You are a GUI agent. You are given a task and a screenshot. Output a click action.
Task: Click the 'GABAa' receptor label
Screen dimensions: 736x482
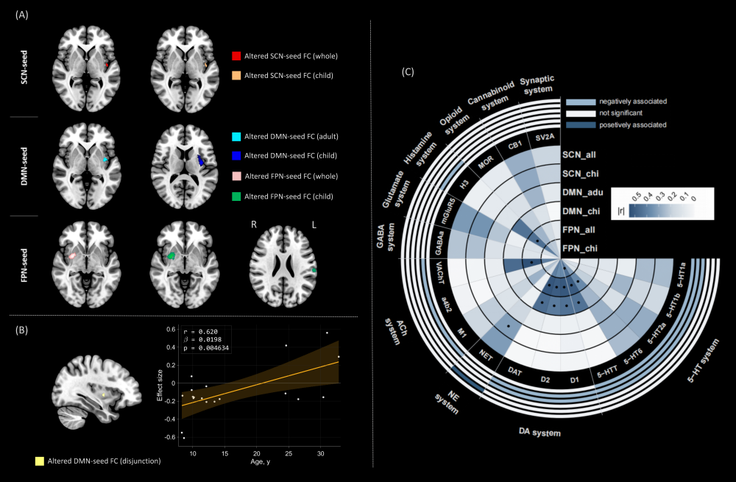click(439, 242)
